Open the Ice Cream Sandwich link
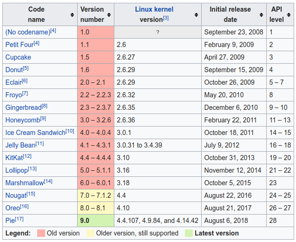This screenshot has width=296, height=242. click(x=35, y=133)
